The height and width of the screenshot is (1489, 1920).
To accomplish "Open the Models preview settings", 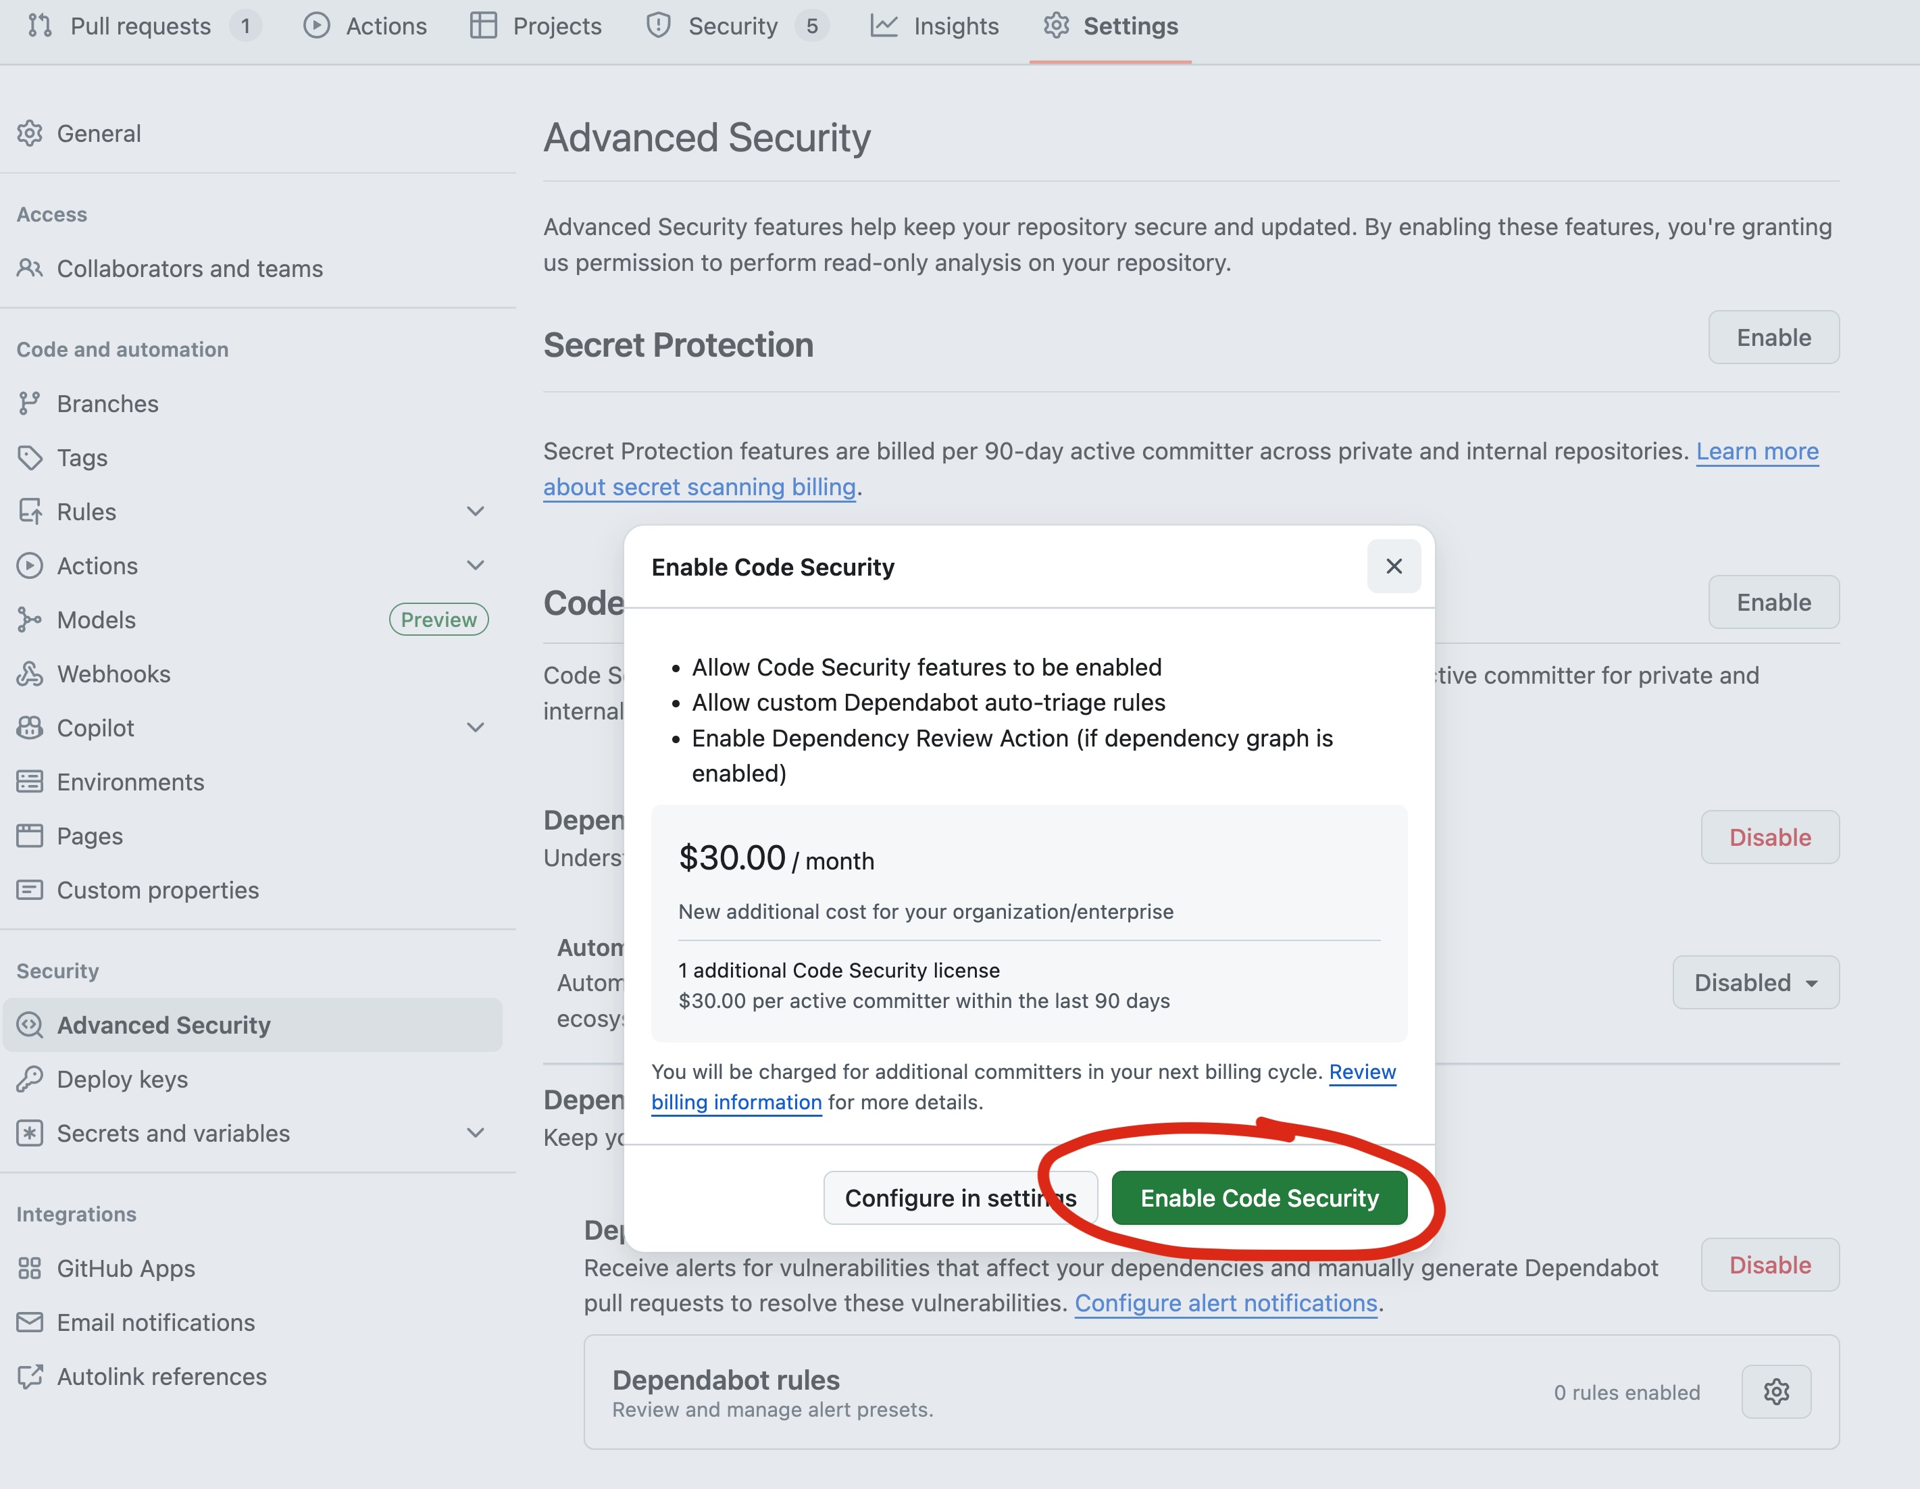I will pos(97,620).
